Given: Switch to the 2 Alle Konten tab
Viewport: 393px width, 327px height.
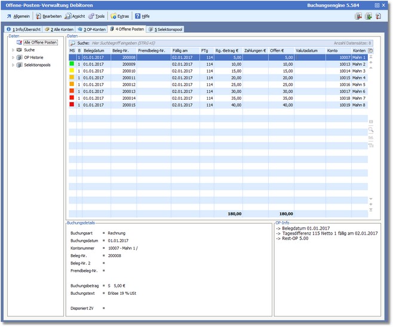Looking at the screenshot, I should [59, 29].
